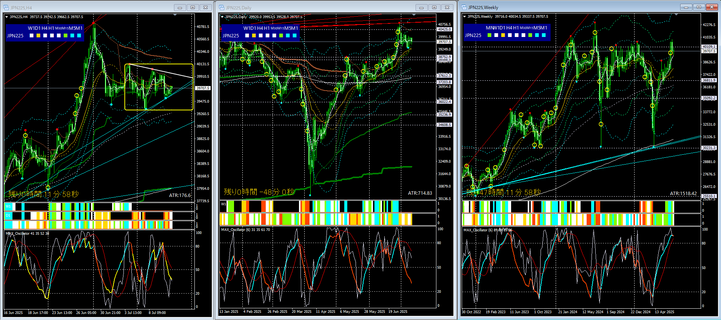Screen dimensions: 721x320
Task: Click the JPN225,H4 window title text
Action: coord(21,8)
